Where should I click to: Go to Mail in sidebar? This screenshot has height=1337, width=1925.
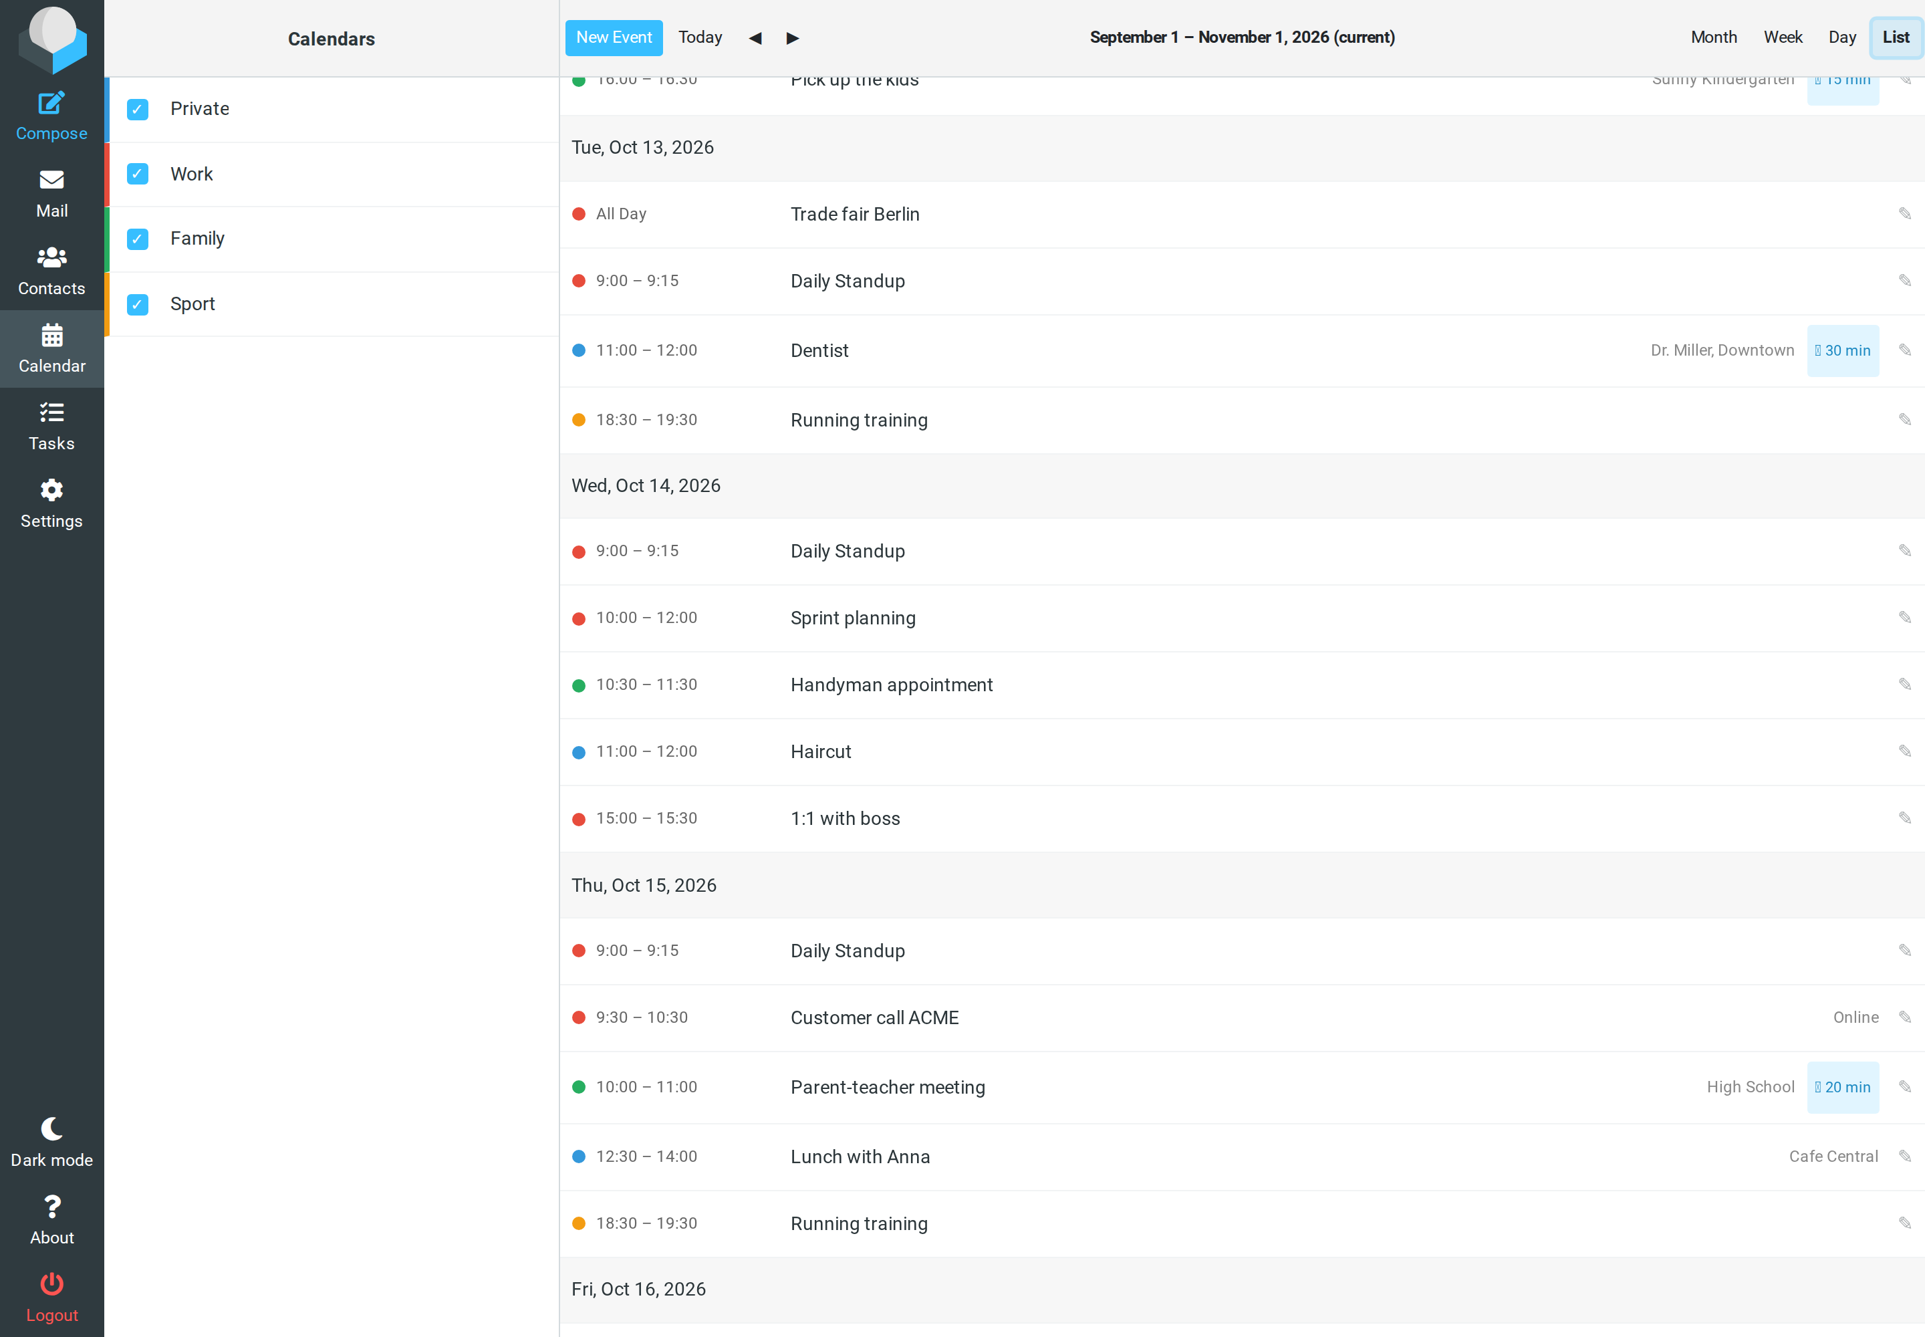point(51,193)
